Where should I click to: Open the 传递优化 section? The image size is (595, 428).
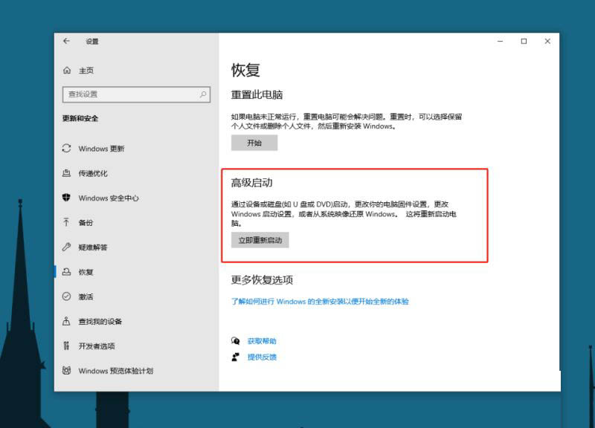point(93,173)
